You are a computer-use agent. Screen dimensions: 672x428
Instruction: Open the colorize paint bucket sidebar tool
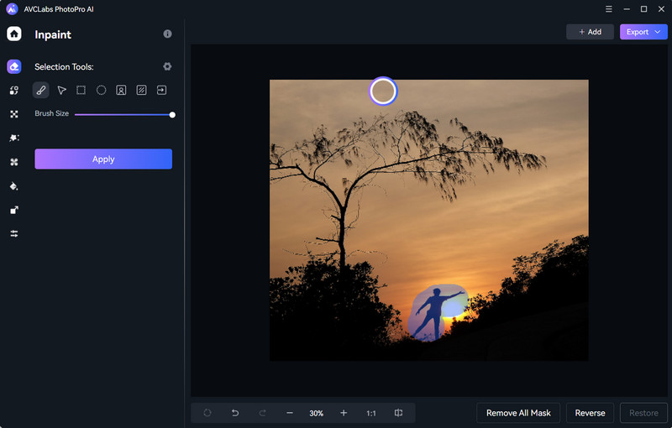13,186
